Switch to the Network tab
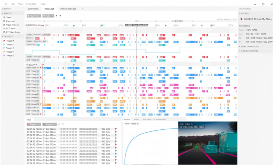This screenshot has width=273, height=165. click(x=33, y=9)
